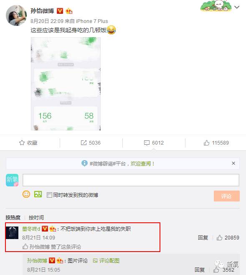Click into the comment text box
Image resolution: width=246 pixels, height=275 pixels.
tap(131, 180)
